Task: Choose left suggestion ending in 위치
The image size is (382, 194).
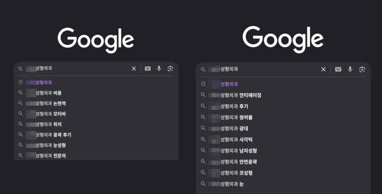Action: pos(96,124)
